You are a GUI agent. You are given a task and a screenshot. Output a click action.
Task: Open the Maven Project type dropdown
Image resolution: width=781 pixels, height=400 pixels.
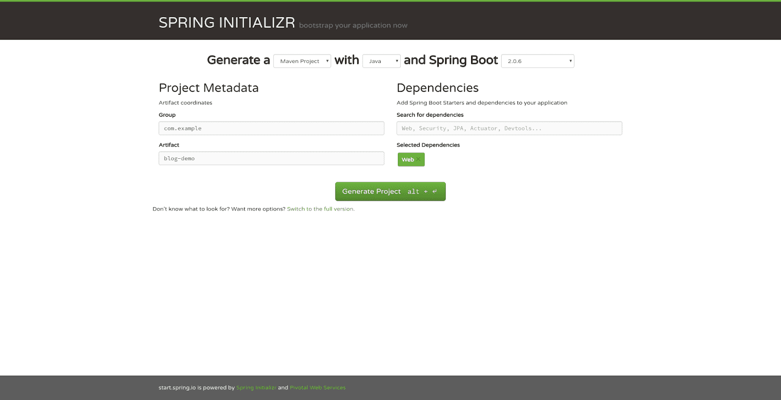click(302, 61)
